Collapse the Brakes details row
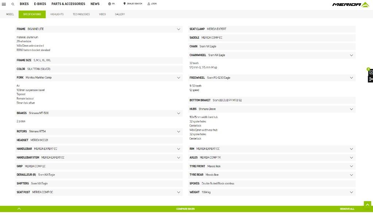The width and height of the screenshot is (373, 215). [x=99, y=113]
